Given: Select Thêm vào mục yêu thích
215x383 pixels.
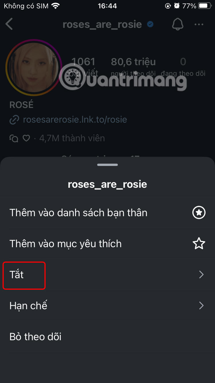Looking at the screenshot, I should coord(107,244).
